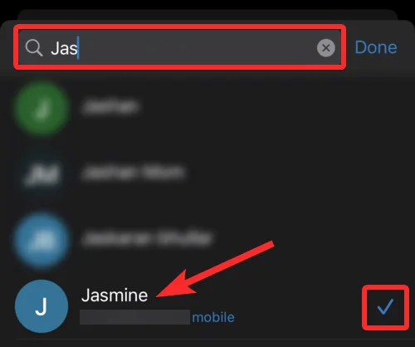Viewport: 415px width, 347px height.
Task: Select the Jasmine contact name
Action: [115, 296]
